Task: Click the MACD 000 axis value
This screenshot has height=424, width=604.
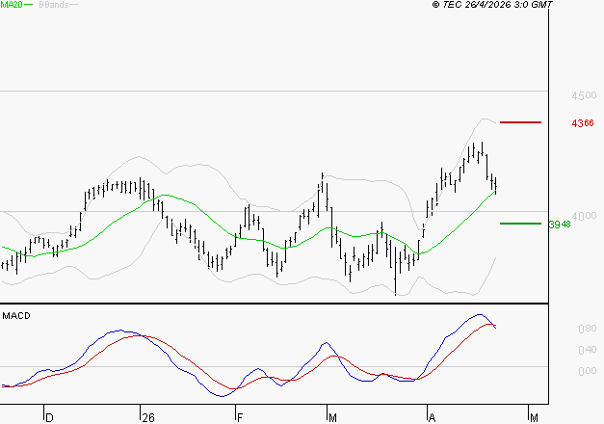Action: coord(588,371)
